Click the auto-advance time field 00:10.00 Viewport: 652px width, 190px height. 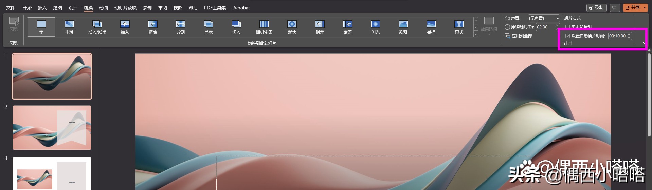pos(617,36)
